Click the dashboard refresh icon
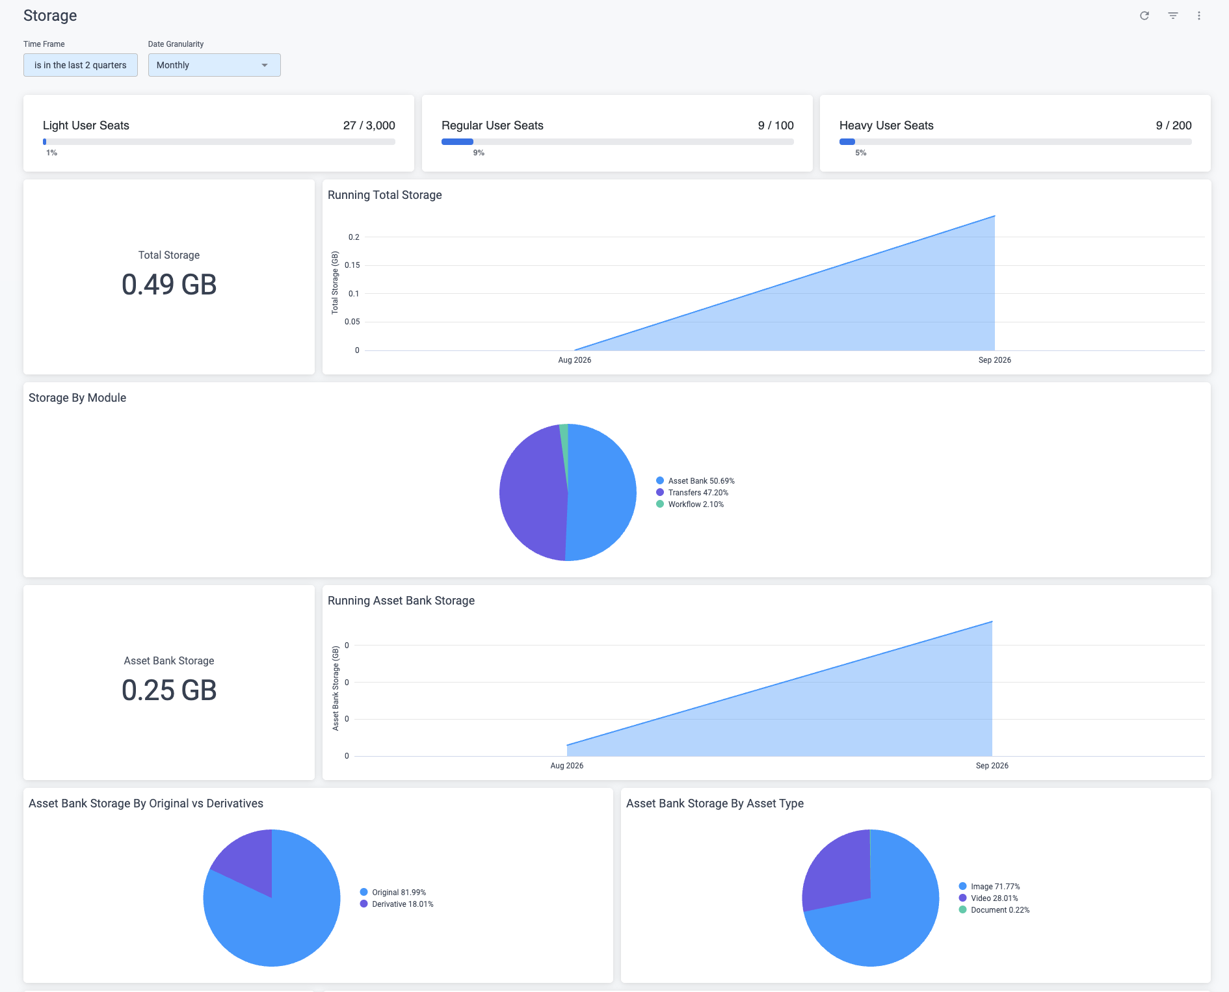Screen dimensions: 1229x992 pos(1144,16)
